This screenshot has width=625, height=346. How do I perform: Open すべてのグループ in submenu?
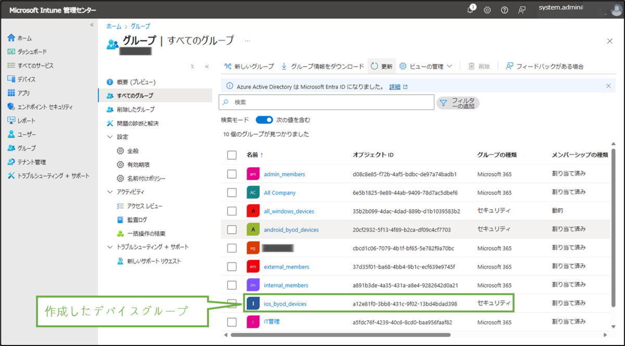click(x=155, y=96)
